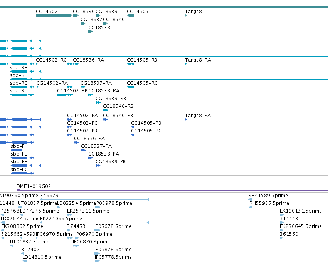328x263 pixels.
Task: Click transcript Tango8-RA
Action: point(186,64)
